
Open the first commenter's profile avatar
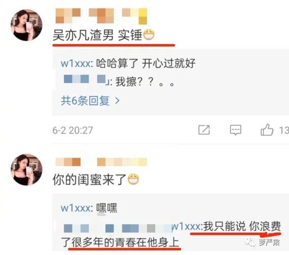tap(27, 25)
